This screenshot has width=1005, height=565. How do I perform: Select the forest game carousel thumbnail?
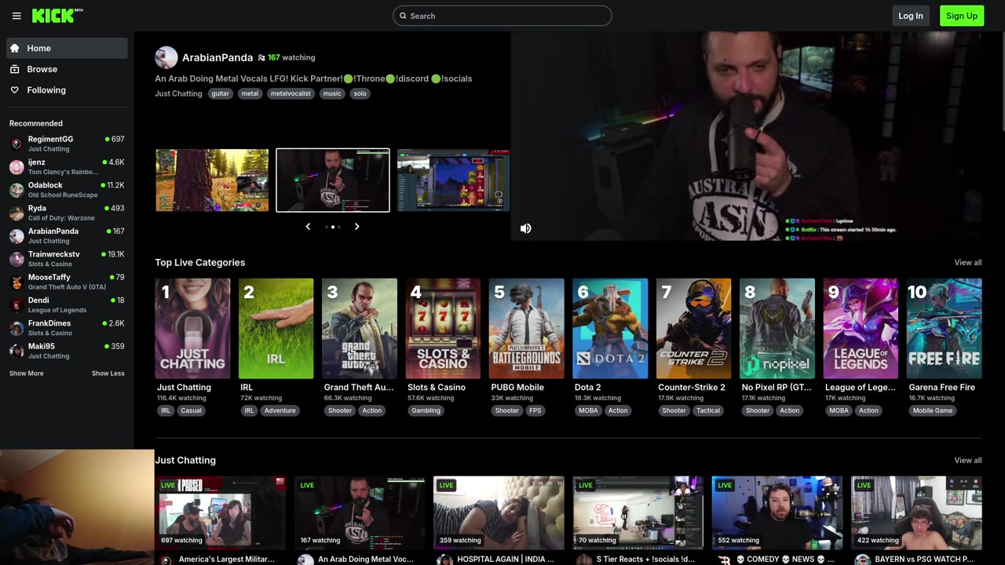pos(212,180)
